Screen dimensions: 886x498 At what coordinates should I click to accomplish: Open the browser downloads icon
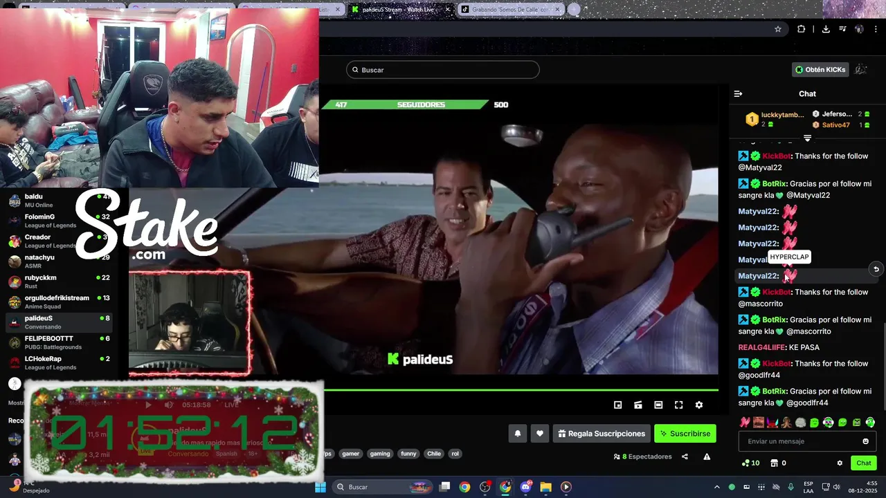pyautogui.click(x=826, y=29)
